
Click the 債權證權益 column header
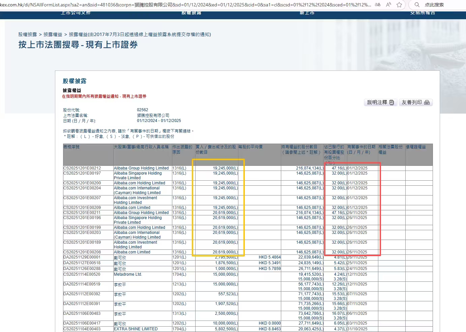(x=416, y=147)
